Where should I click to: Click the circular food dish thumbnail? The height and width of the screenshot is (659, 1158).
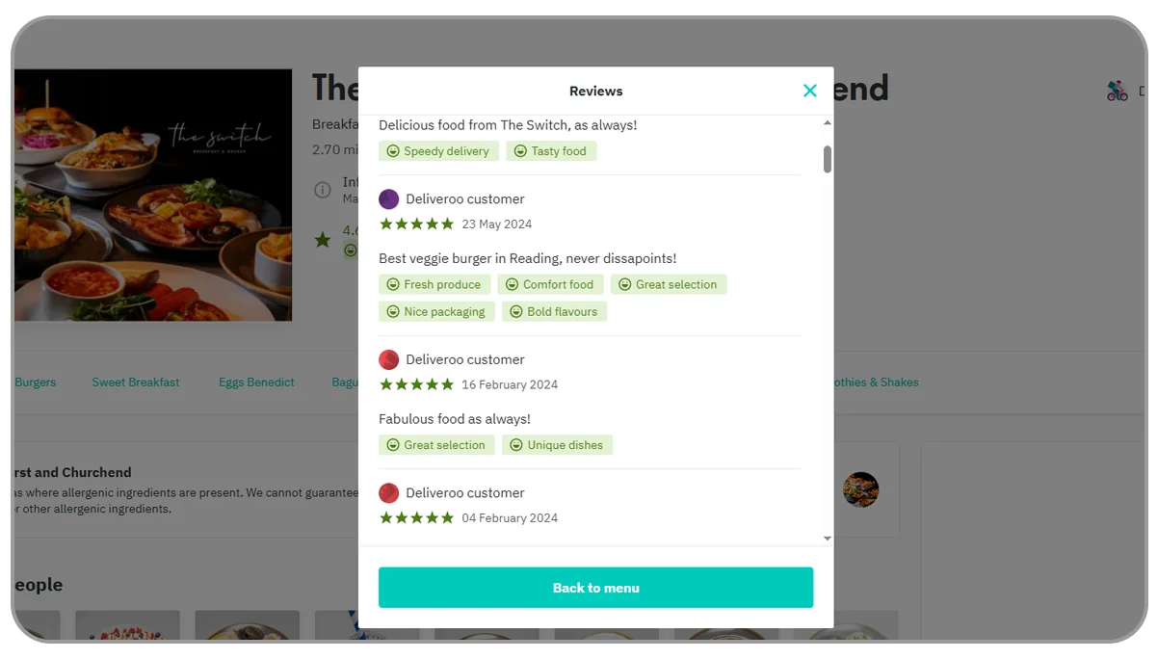(860, 489)
